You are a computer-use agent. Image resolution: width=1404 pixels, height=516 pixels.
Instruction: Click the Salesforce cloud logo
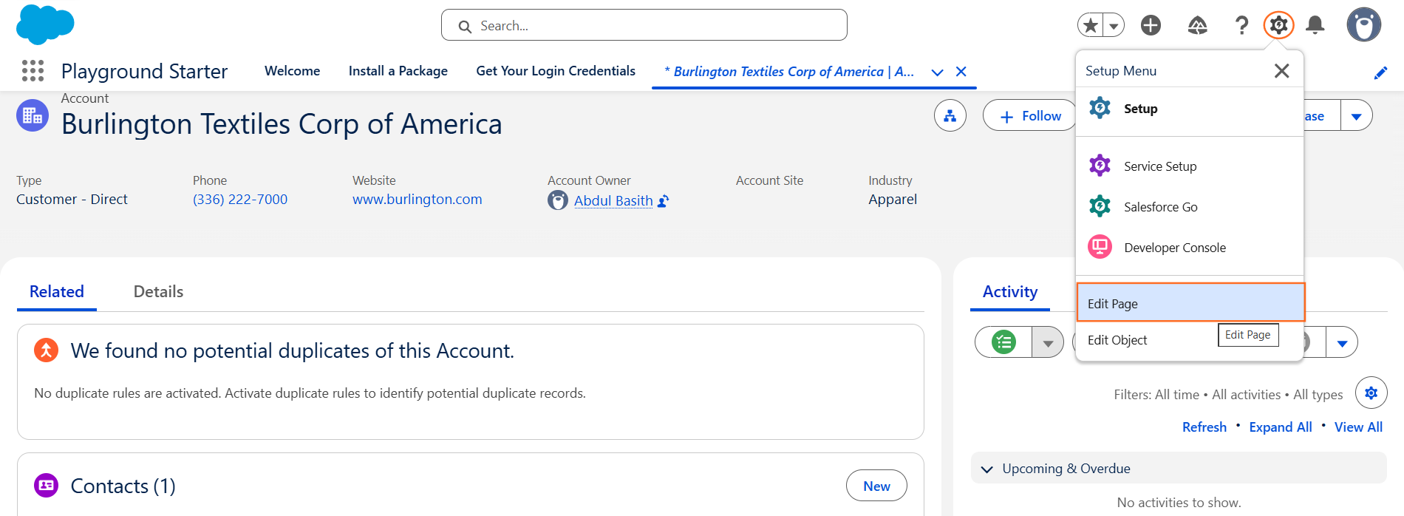pos(45,24)
